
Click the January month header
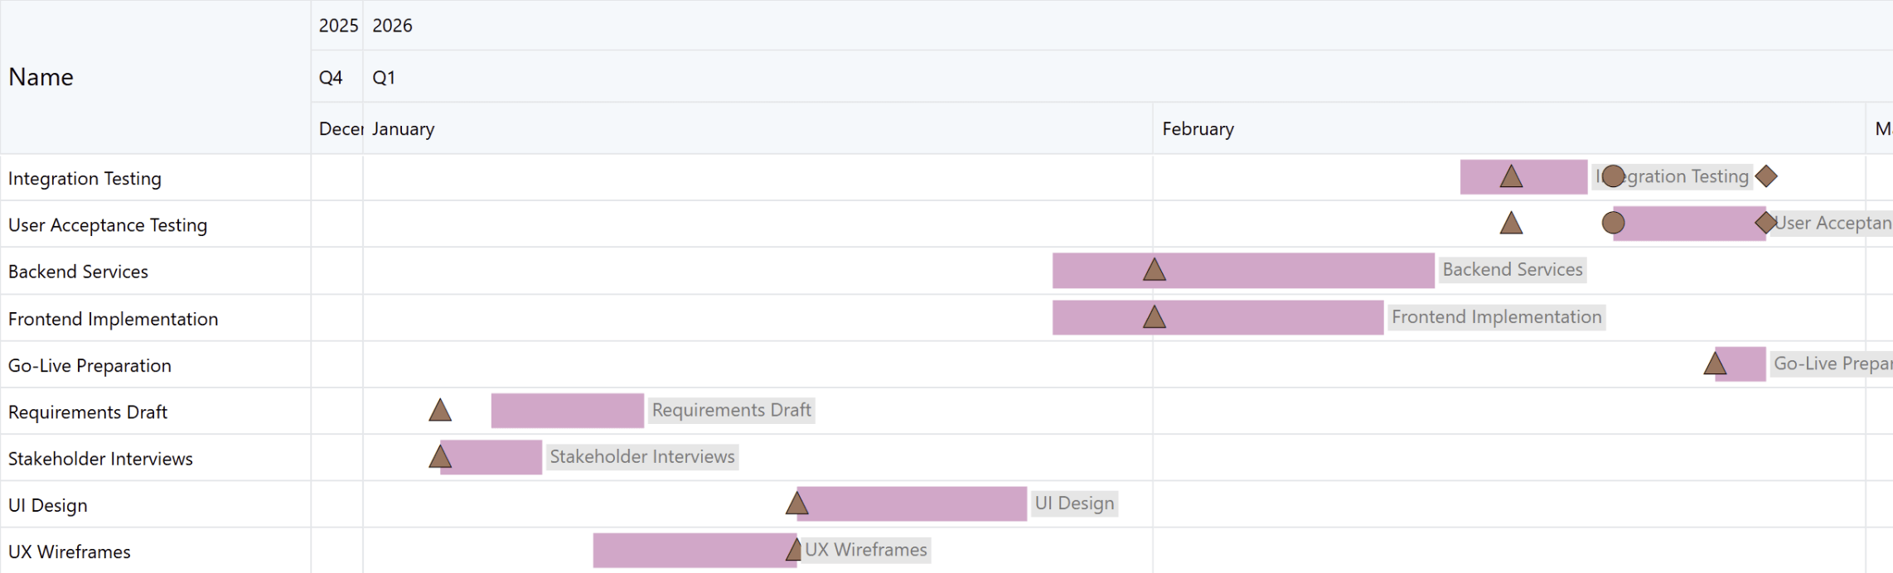pos(403,129)
